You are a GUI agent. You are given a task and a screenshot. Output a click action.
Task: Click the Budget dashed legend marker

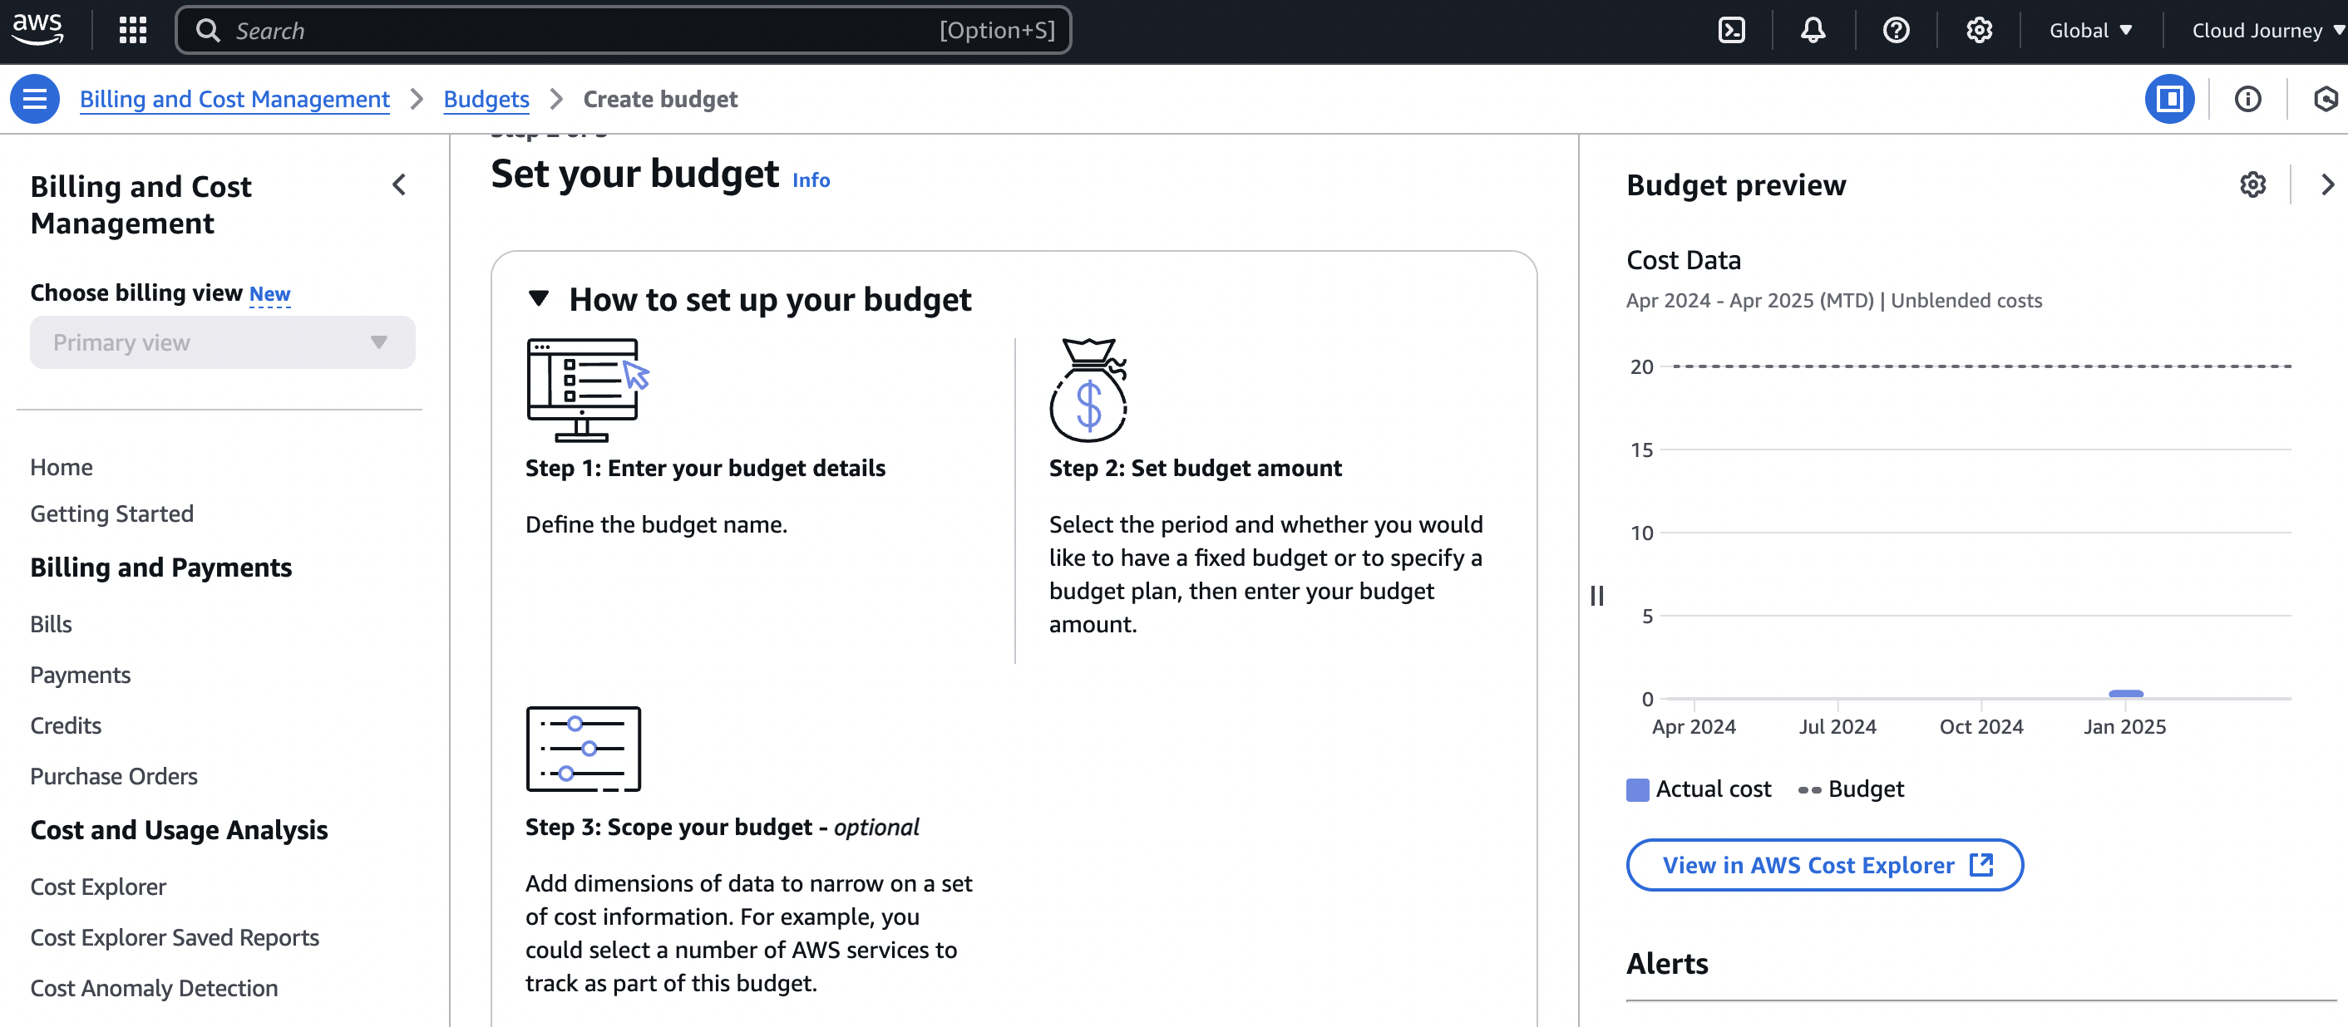point(1809,789)
